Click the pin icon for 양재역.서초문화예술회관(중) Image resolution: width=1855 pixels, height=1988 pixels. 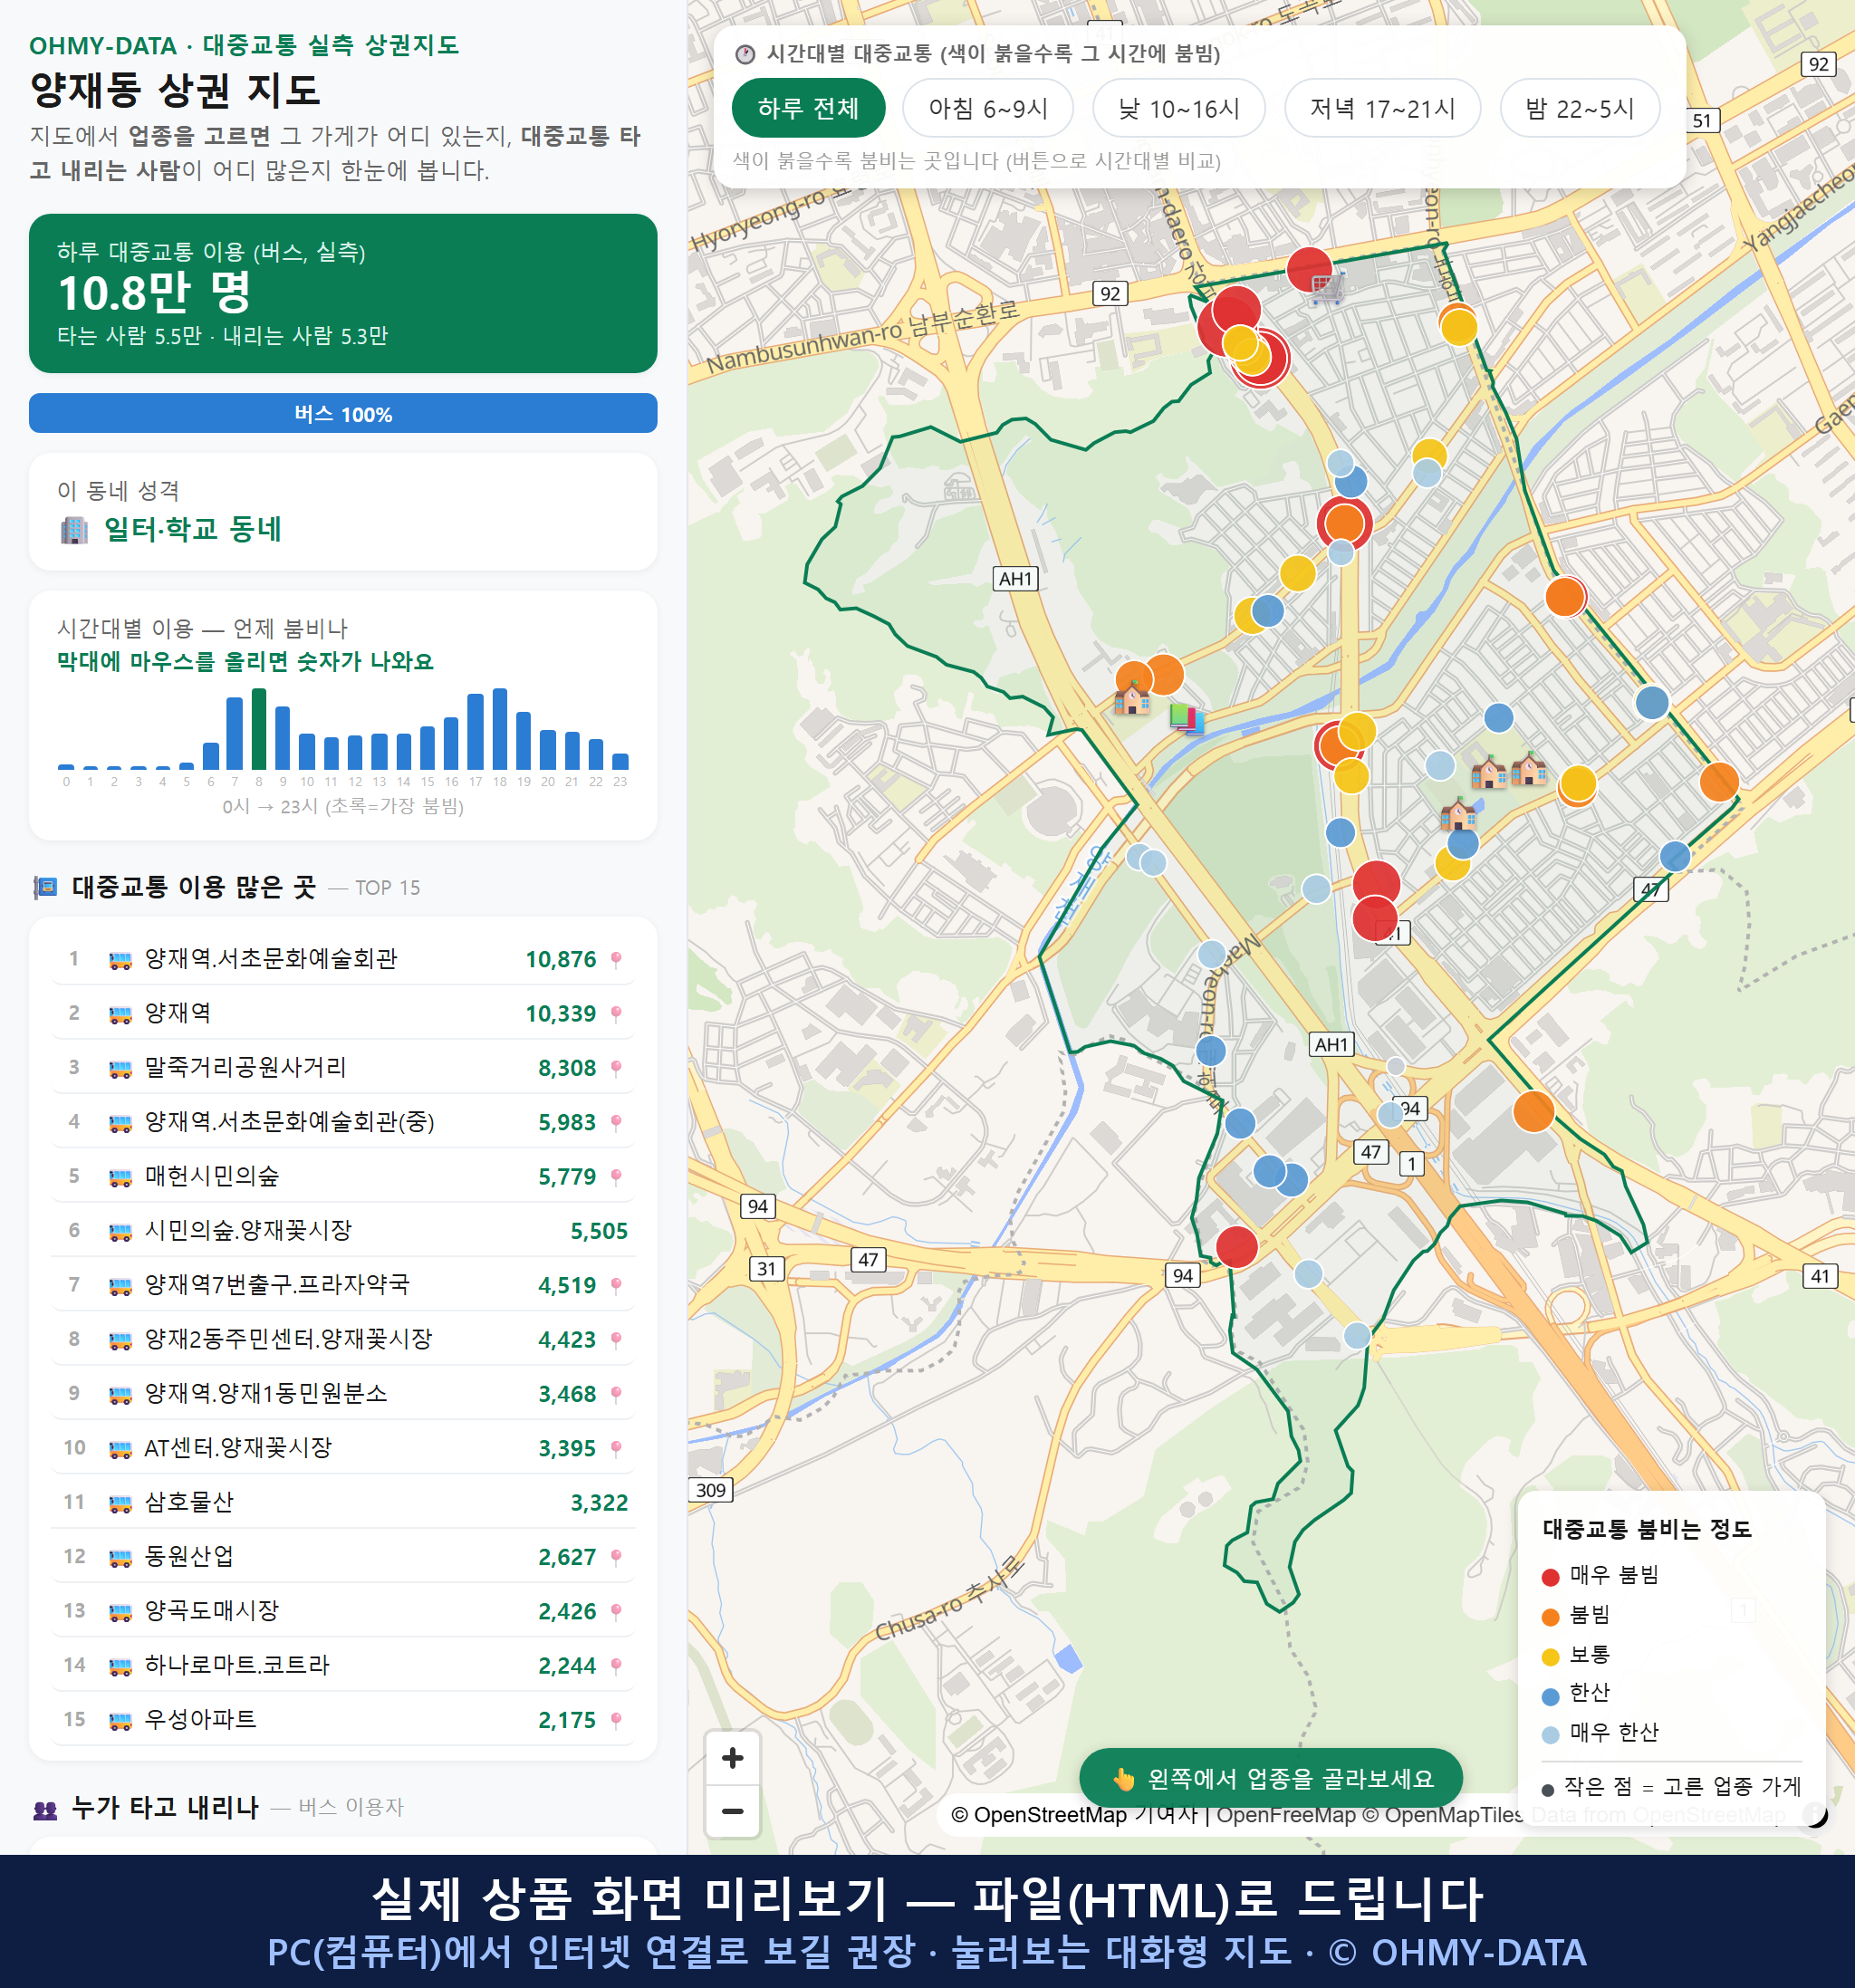point(616,1122)
